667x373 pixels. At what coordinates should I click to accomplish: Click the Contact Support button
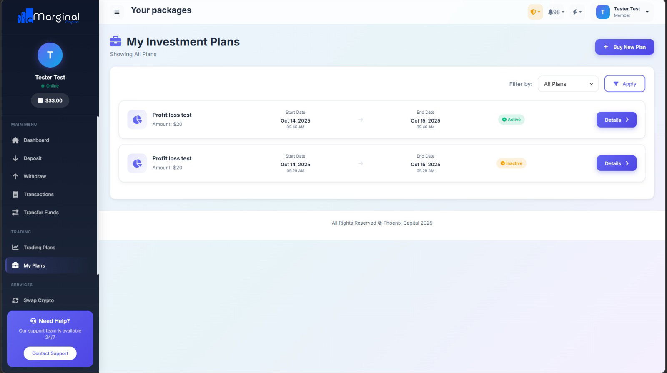point(50,353)
